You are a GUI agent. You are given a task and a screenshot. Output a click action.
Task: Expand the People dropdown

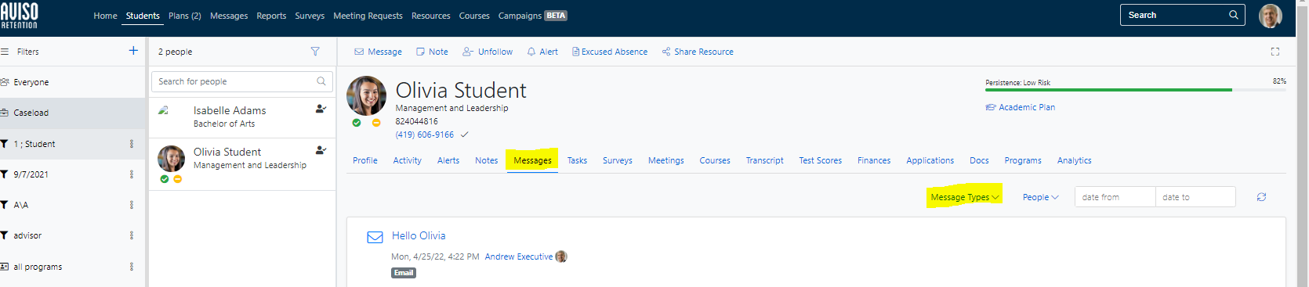(1041, 197)
